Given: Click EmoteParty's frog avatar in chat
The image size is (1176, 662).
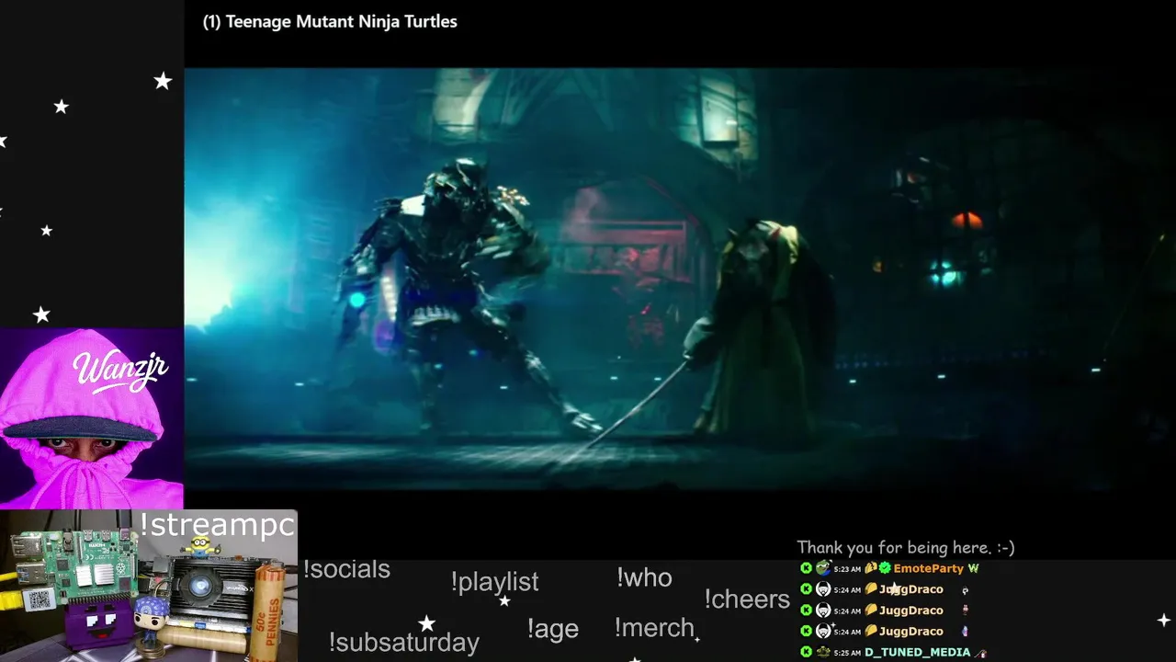Looking at the screenshot, I should pos(823,568).
